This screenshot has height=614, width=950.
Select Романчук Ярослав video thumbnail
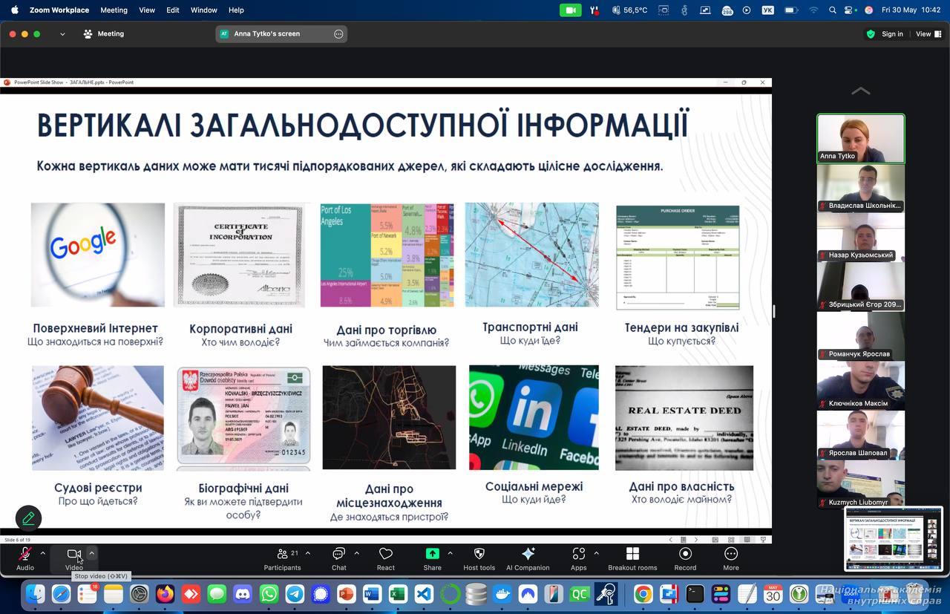(861, 336)
